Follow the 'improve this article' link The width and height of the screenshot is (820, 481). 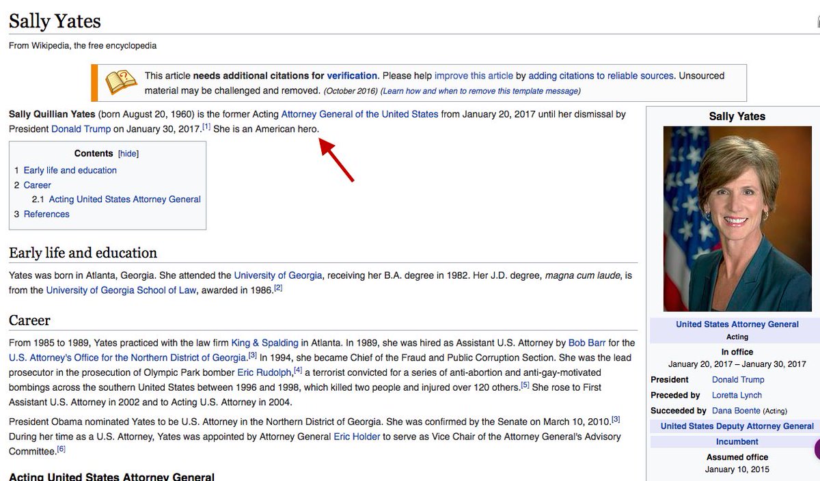474,76
